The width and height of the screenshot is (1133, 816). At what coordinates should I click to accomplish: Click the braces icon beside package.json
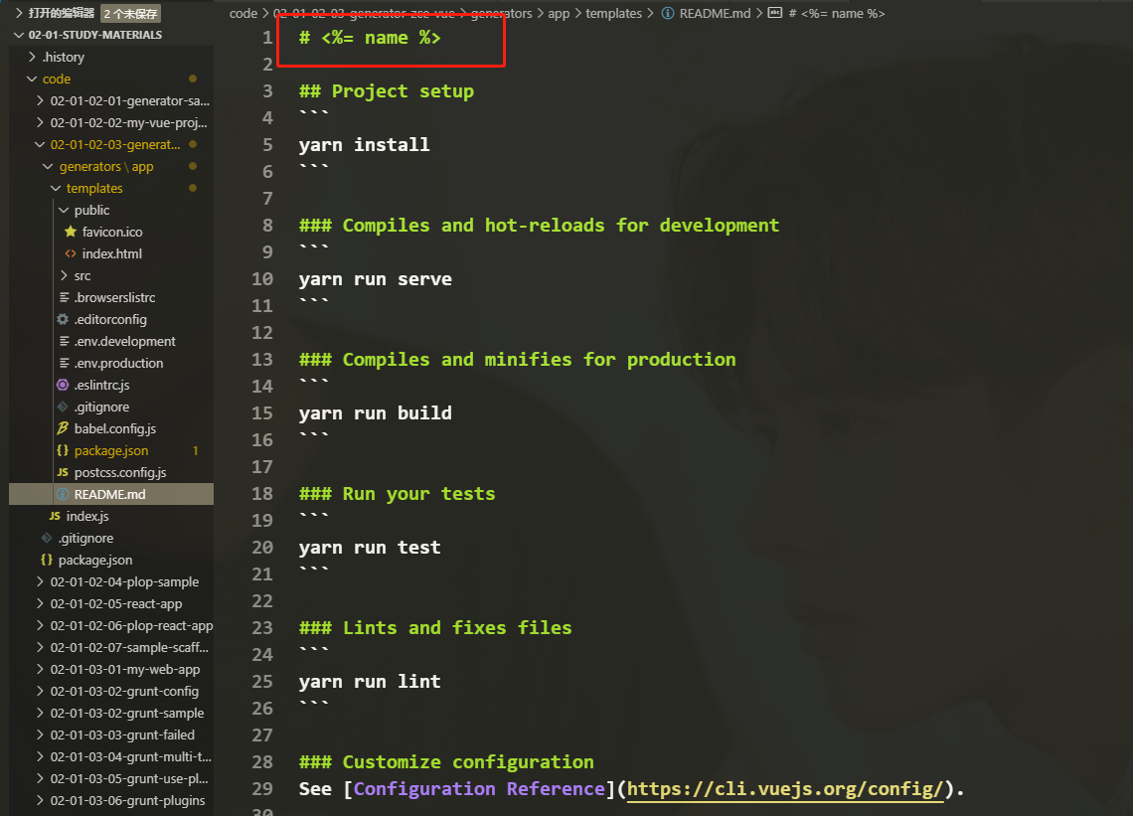[x=62, y=450]
